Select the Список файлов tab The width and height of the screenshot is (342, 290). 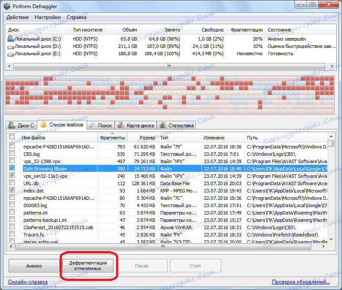point(62,125)
